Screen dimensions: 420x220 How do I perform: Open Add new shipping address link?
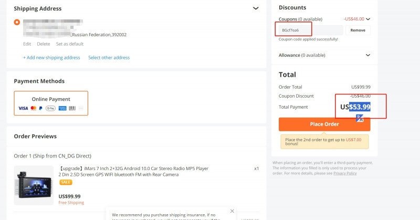coord(51,58)
